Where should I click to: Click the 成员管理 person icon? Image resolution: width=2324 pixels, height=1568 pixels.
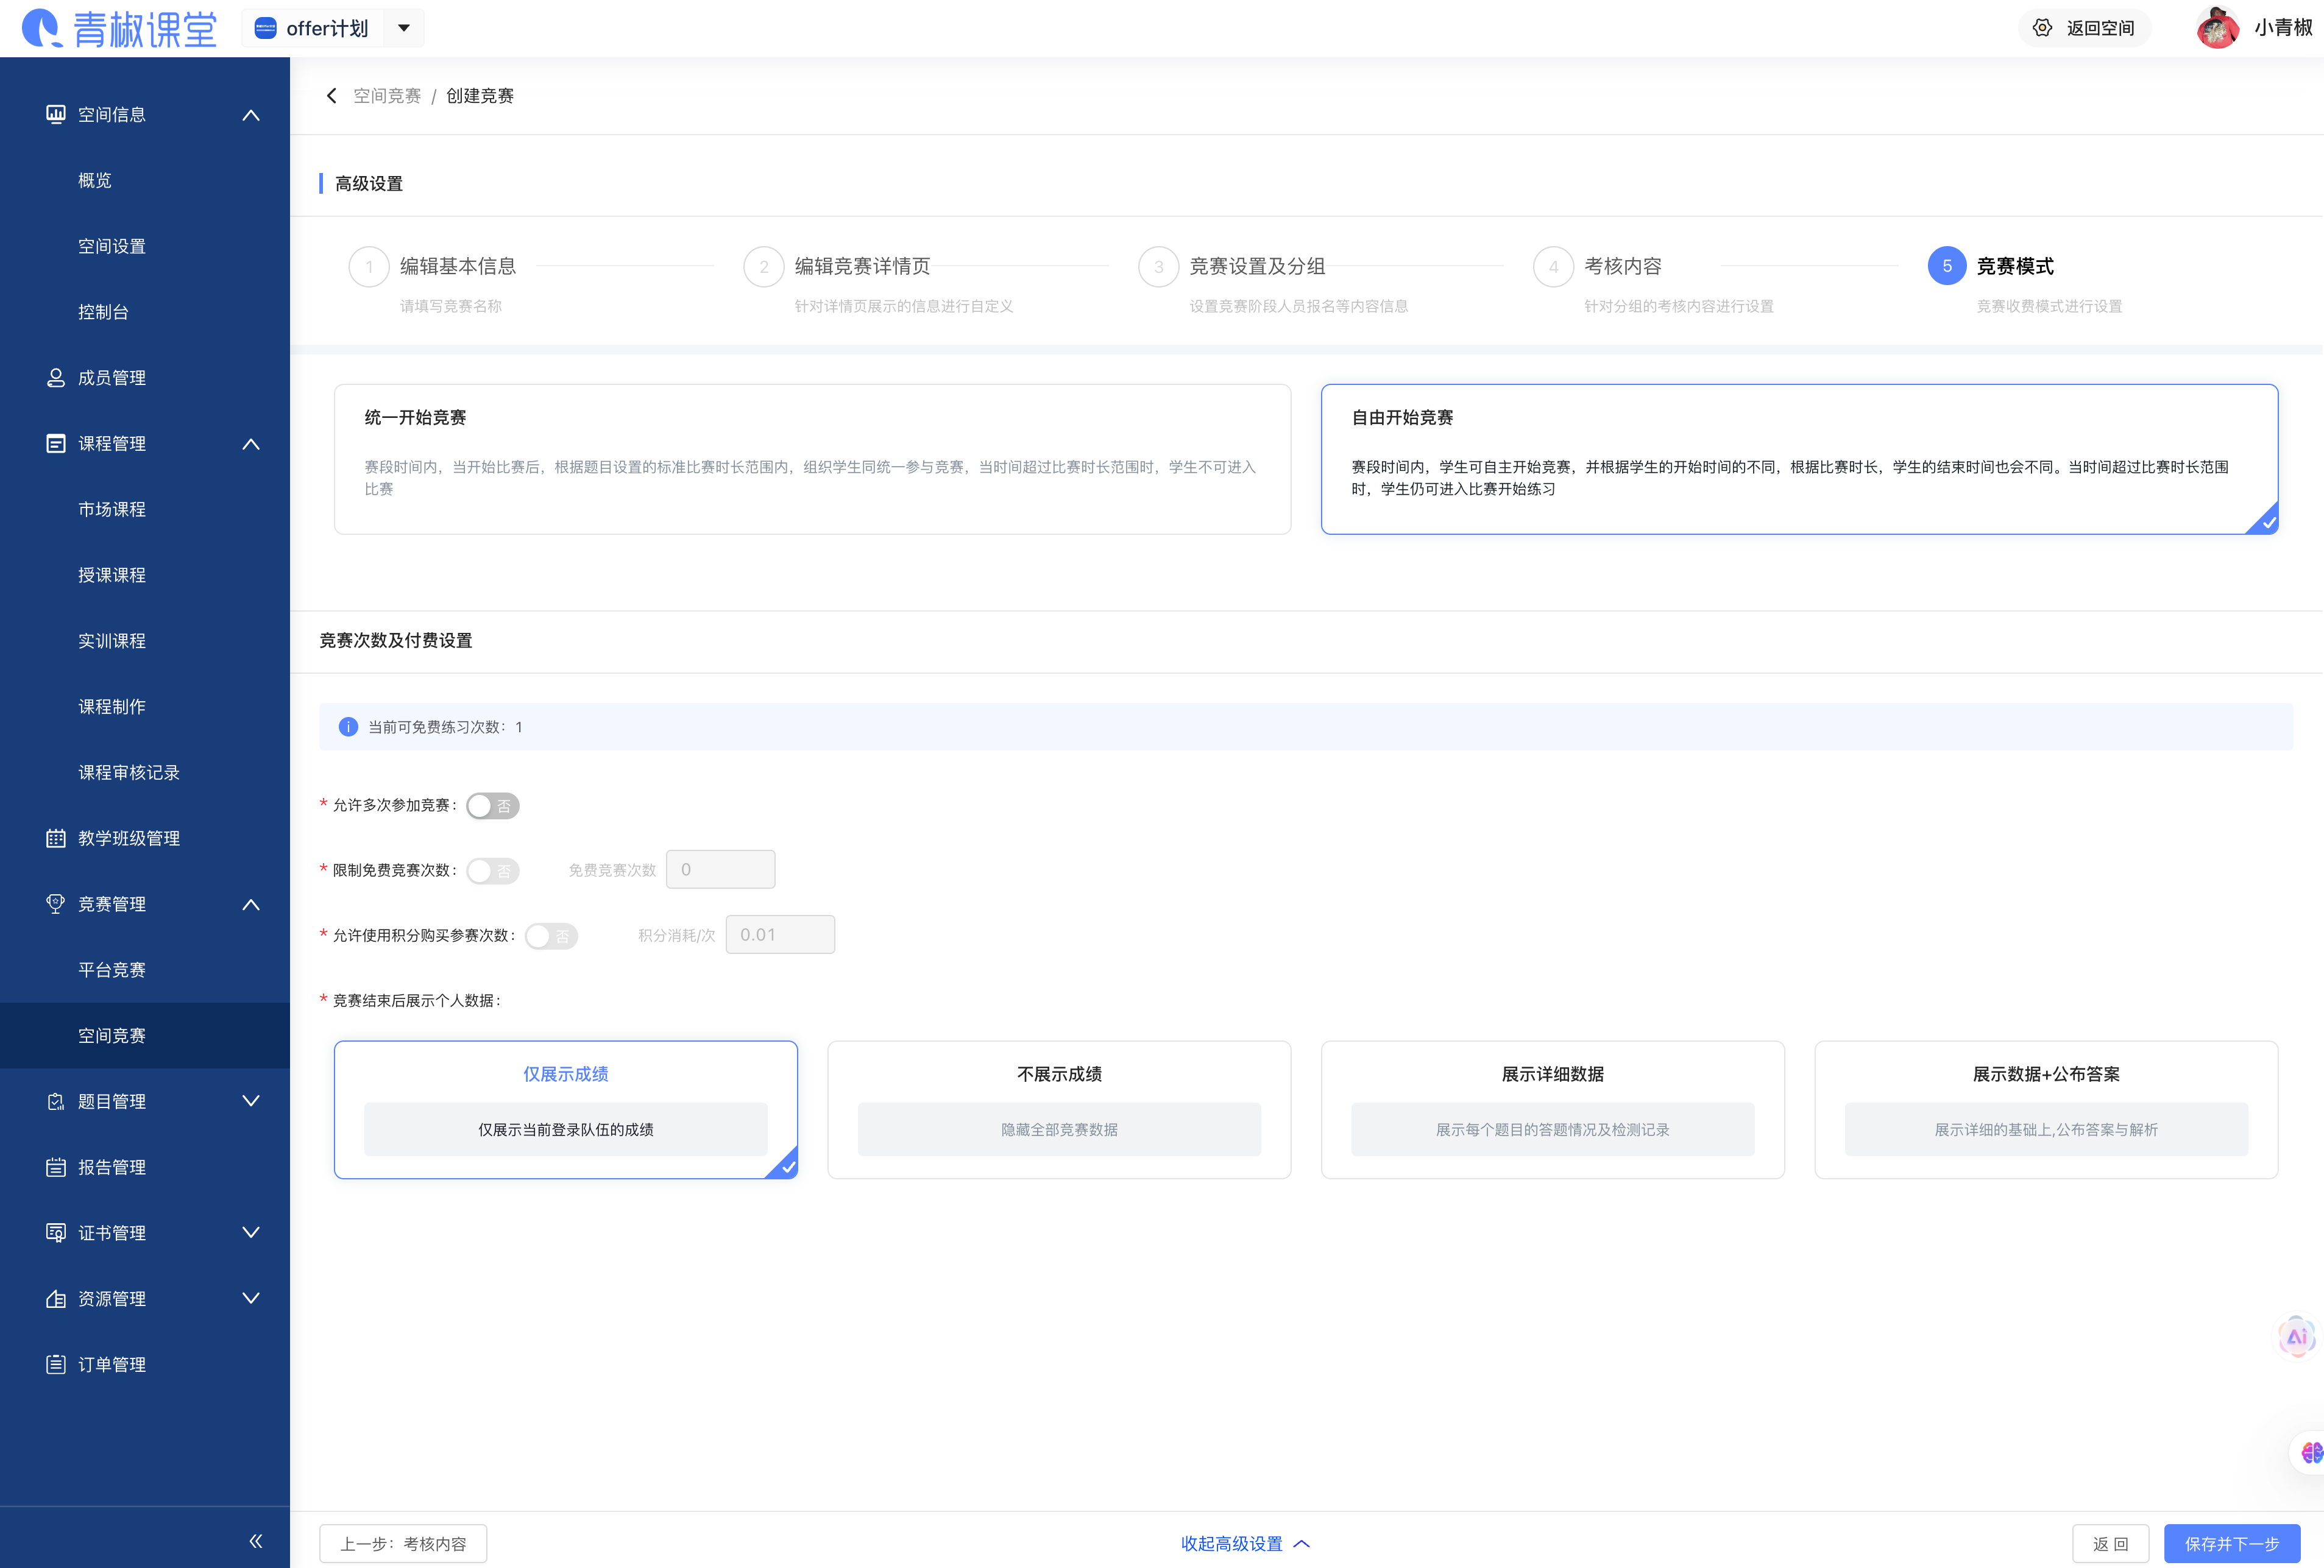[x=56, y=378]
